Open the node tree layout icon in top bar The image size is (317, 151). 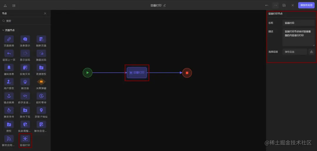click(x=5, y=6)
